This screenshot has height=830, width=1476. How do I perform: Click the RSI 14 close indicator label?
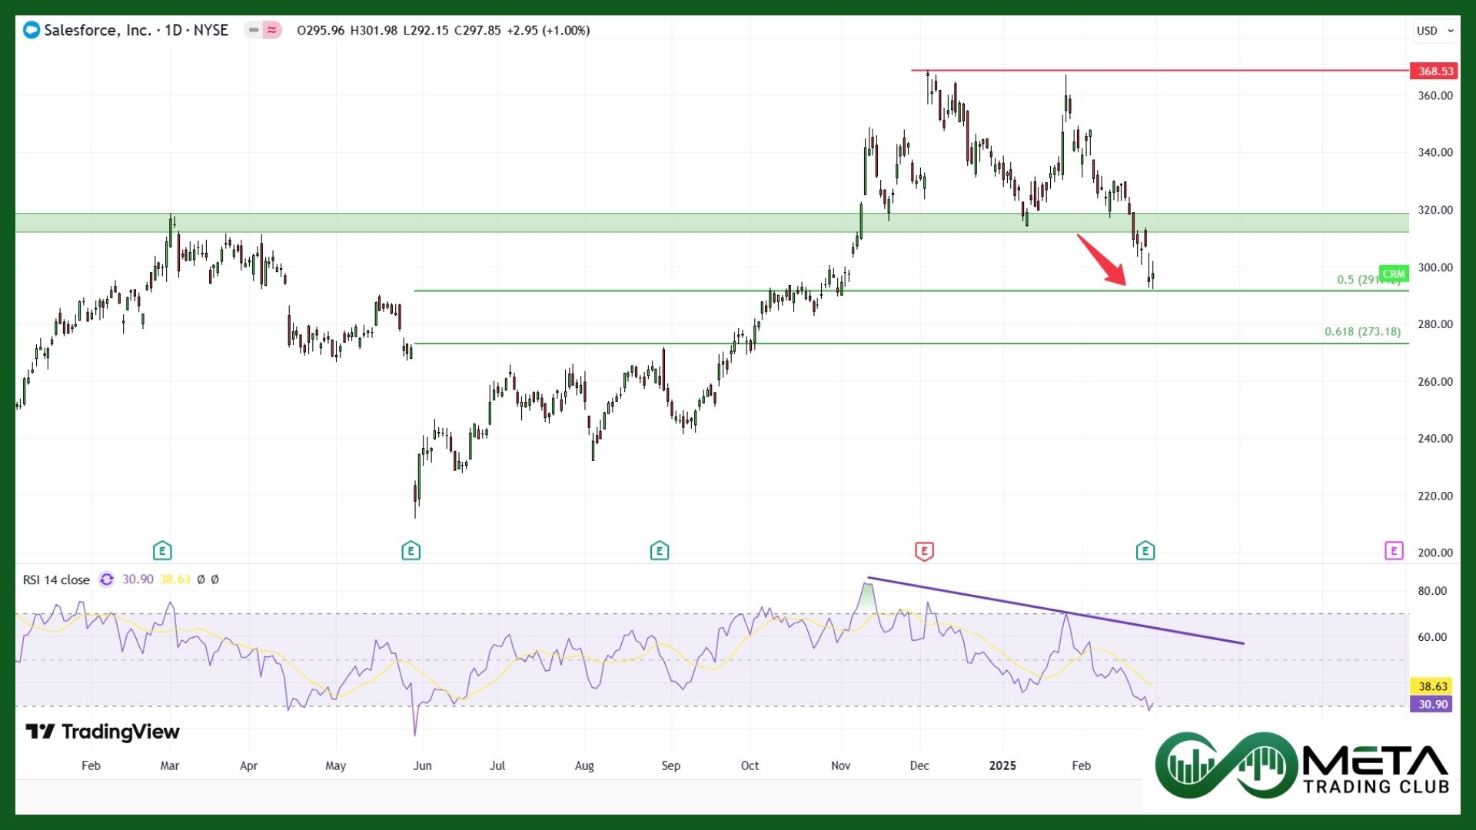tap(56, 579)
